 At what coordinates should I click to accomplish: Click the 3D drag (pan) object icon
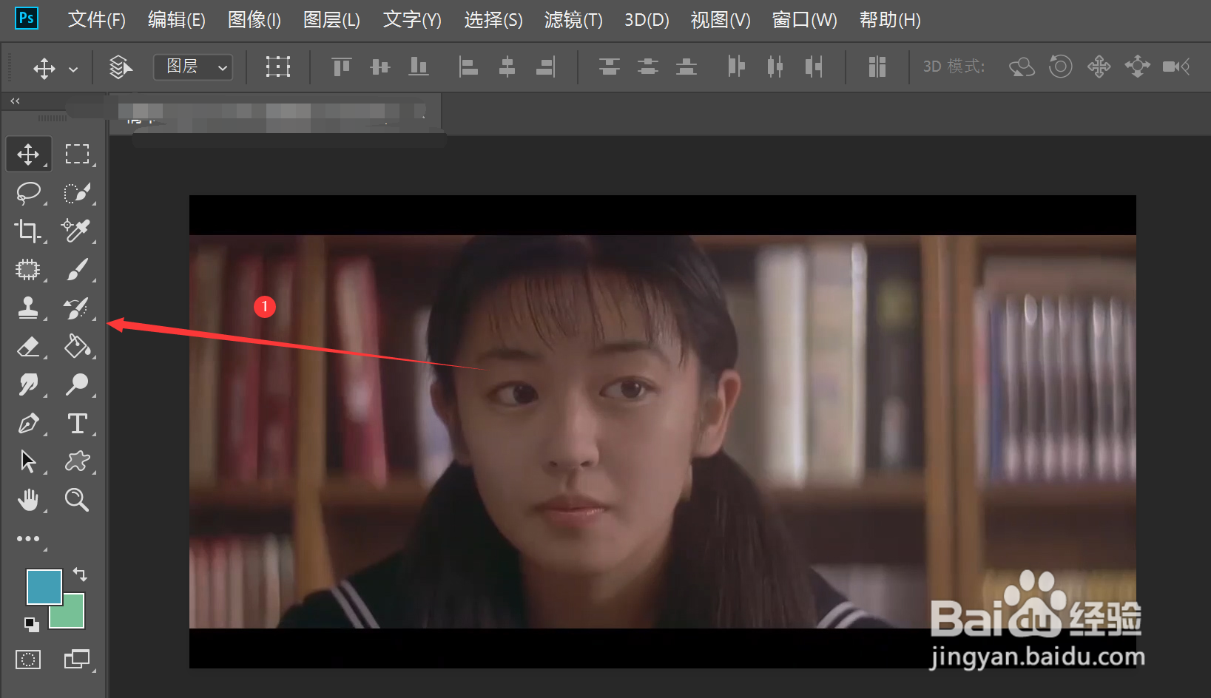pyautogui.click(x=1099, y=67)
